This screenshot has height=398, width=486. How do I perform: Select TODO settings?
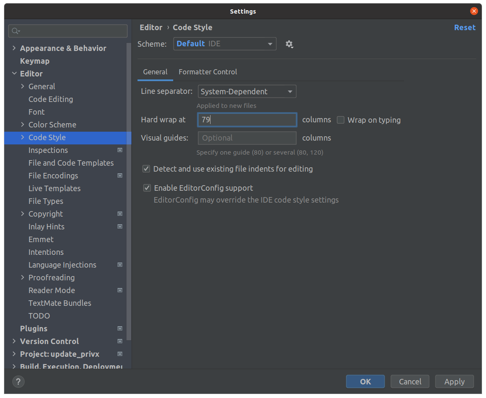[x=39, y=316]
